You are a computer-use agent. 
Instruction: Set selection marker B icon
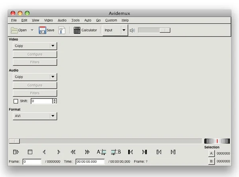point(116,152)
